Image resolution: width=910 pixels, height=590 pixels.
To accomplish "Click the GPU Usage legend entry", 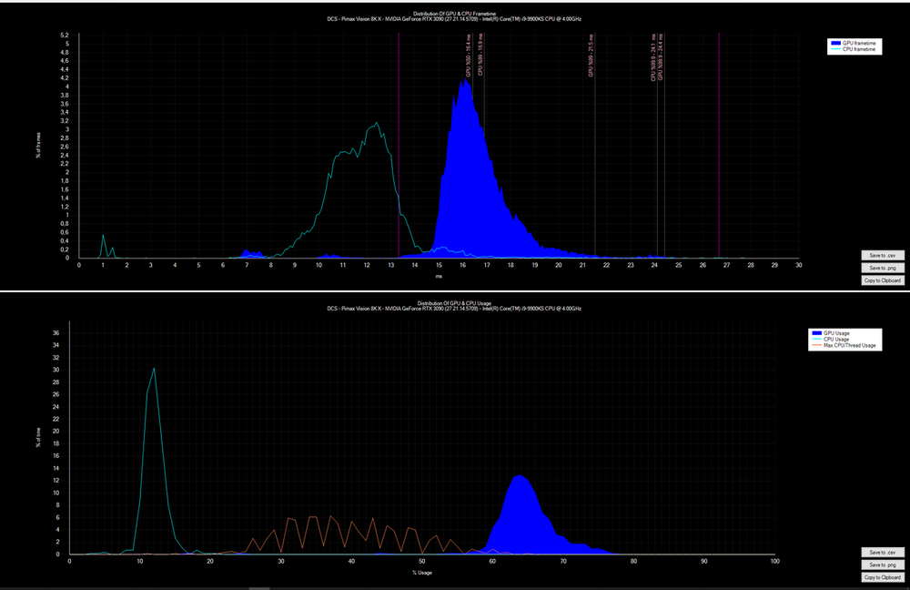I will 831,333.
